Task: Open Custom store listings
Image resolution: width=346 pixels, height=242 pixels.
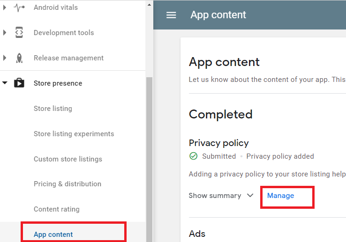Action: [x=68, y=159]
